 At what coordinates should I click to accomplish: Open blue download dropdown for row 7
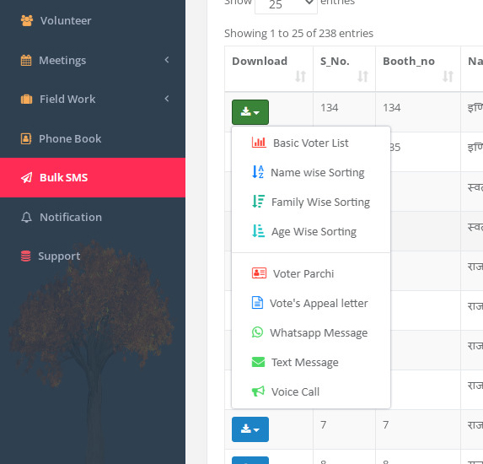250,429
